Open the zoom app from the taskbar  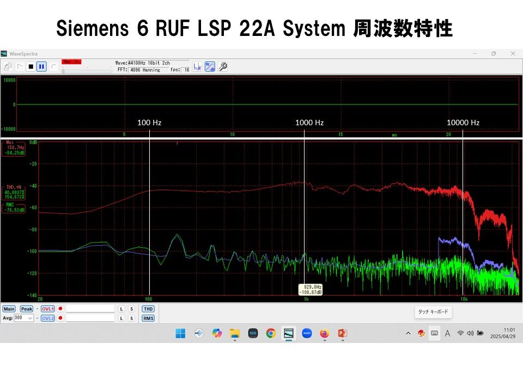pyautogui.click(x=308, y=333)
